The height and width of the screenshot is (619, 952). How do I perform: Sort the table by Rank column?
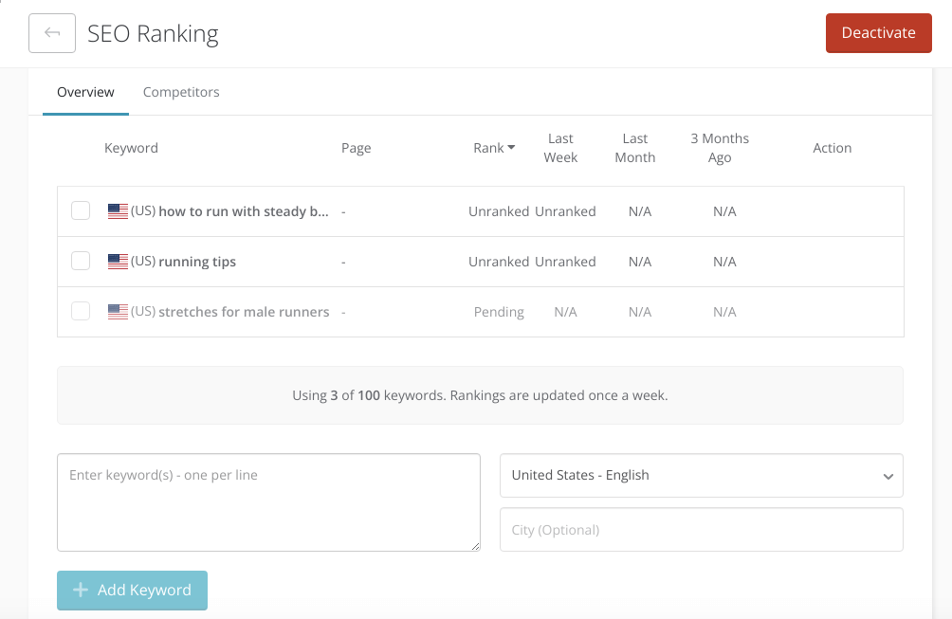488,148
